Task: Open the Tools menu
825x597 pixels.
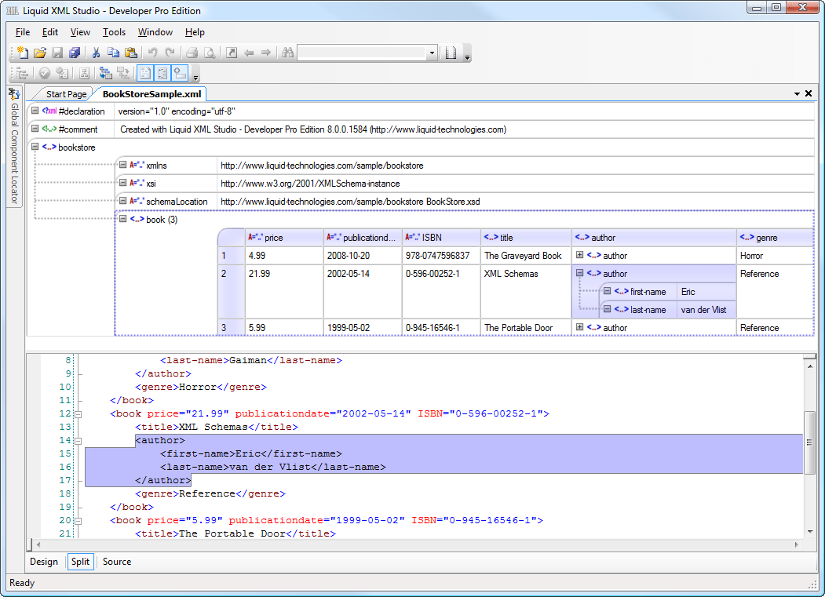Action: tap(114, 32)
